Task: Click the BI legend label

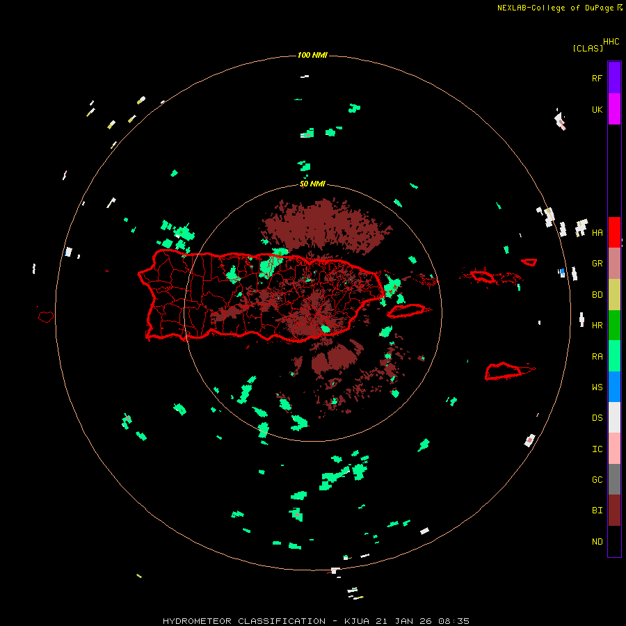Action: point(597,511)
